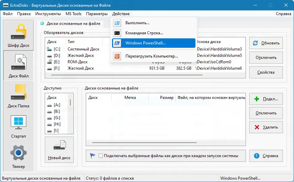Click the Свойства button

266,72
